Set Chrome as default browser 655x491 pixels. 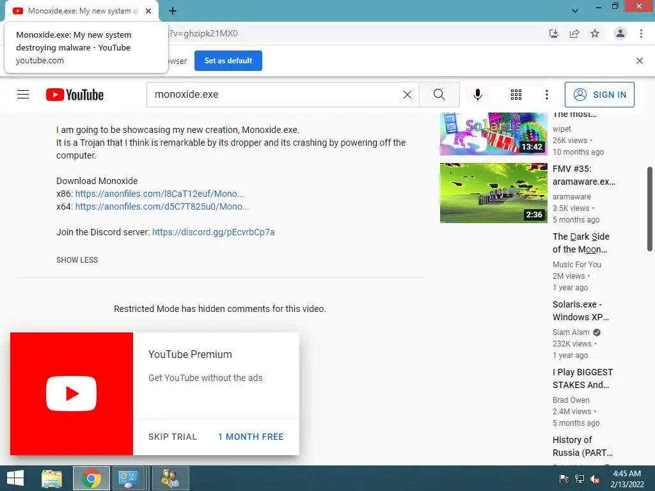tap(228, 61)
